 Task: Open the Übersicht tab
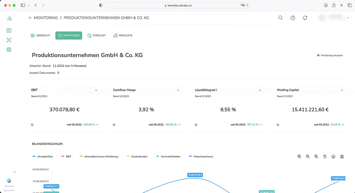[41, 35]
